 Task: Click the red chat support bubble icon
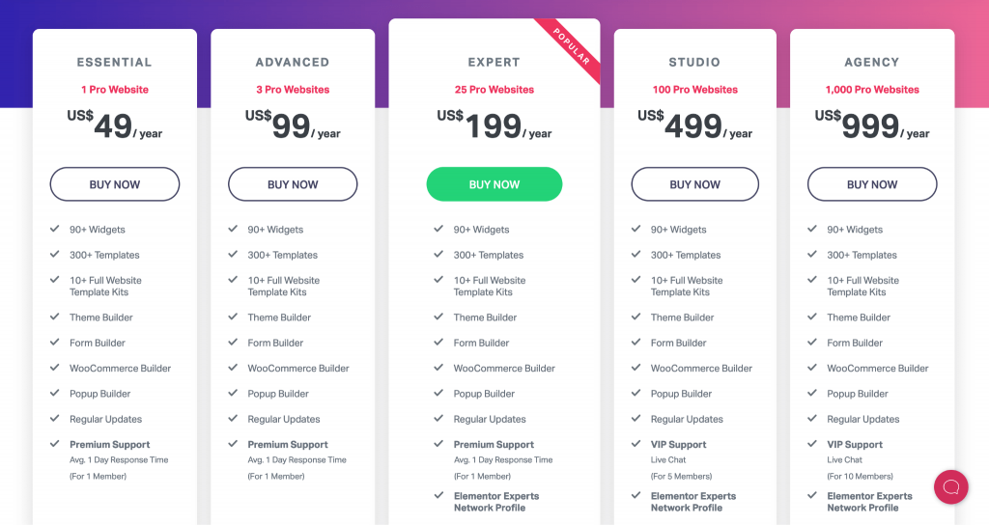[x=950, y=486]
